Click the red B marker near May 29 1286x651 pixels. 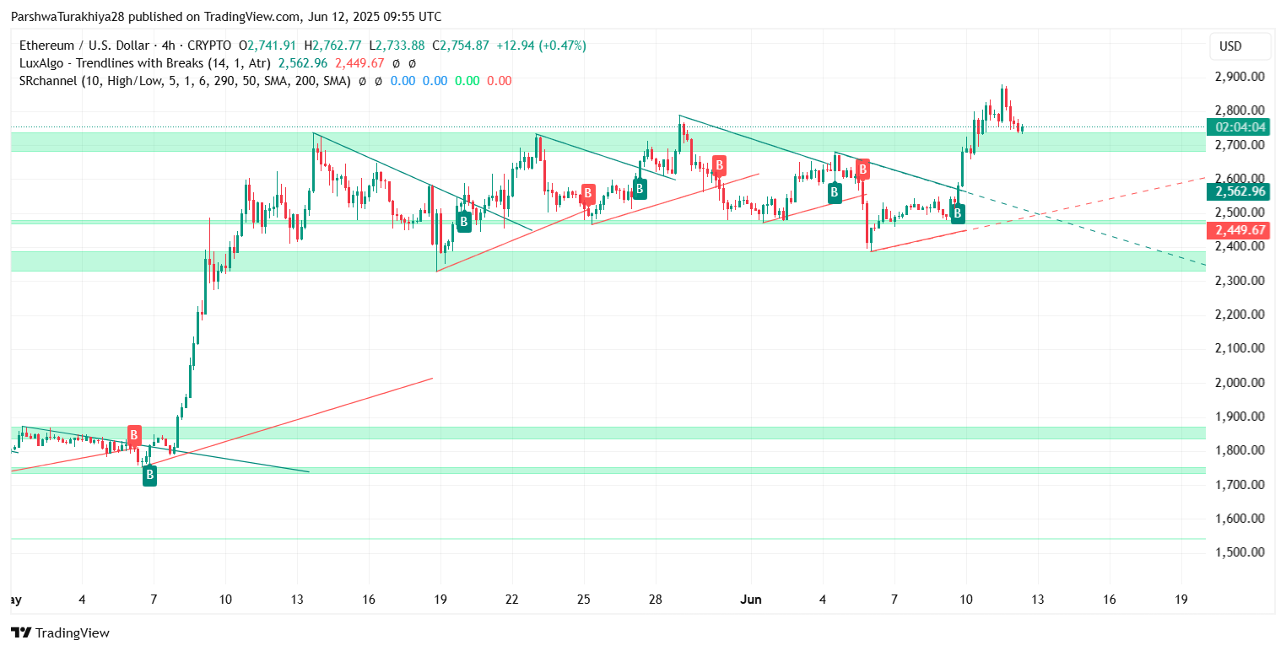coord(719,164)
